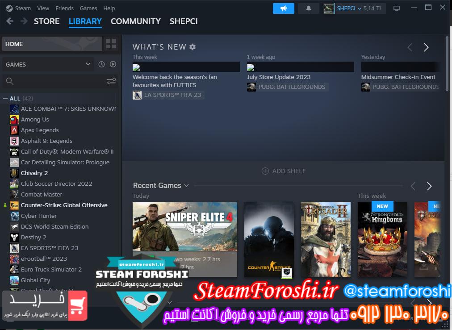Switch to Big Picture mode monitor icon
Viewport: 452px width, 330px height.
click(x=396, y=8)
